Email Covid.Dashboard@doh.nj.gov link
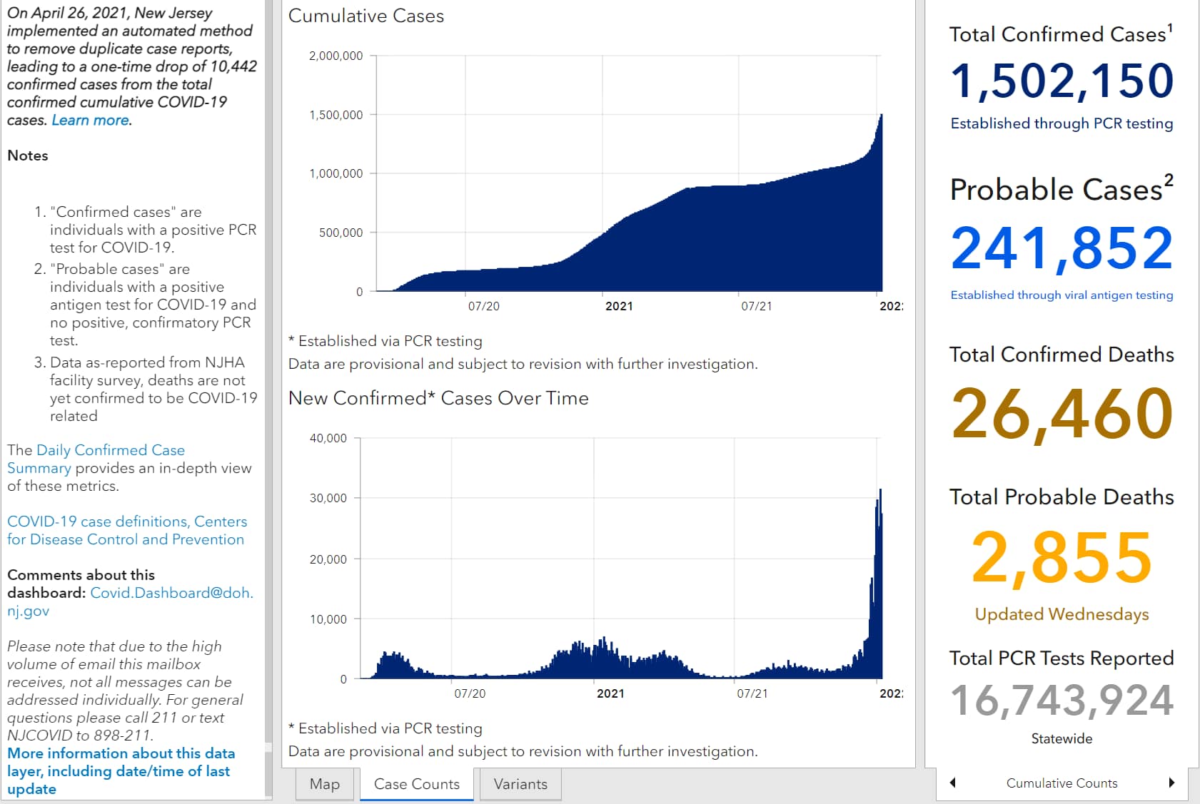 (131, 601)
